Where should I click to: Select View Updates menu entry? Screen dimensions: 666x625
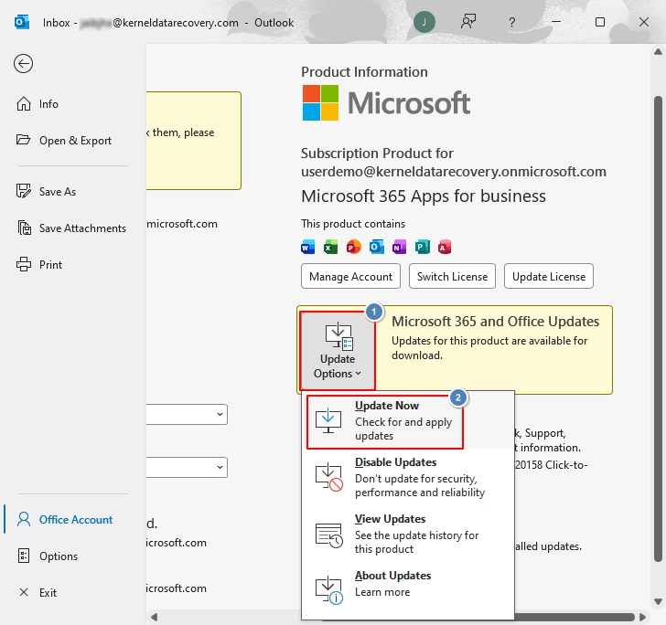[x=408, y=534]
